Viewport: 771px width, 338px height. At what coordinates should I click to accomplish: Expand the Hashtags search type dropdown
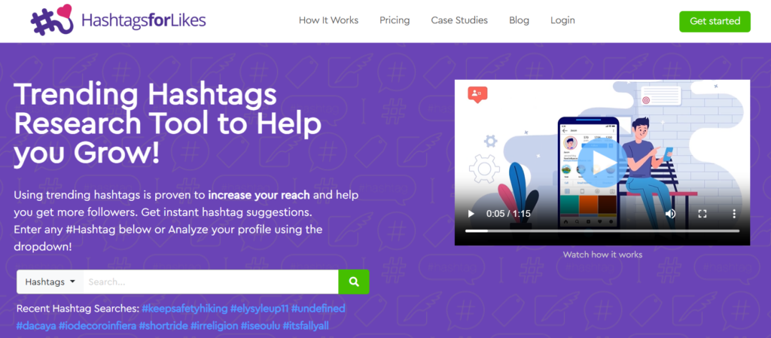(50, 282)
